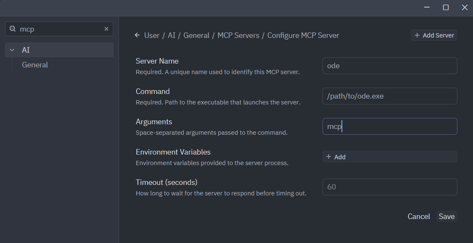473x243 pixels.
Task: Select the General sidebar item
Action: coord(35,65)
